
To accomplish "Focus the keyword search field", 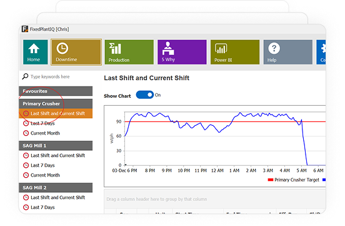I will 50,76.
